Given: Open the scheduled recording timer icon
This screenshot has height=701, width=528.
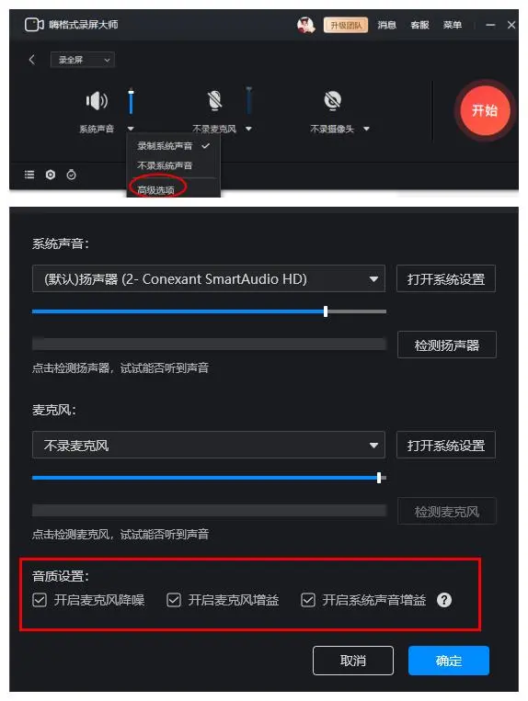Looking at the screenshot, I should point(71,175).
